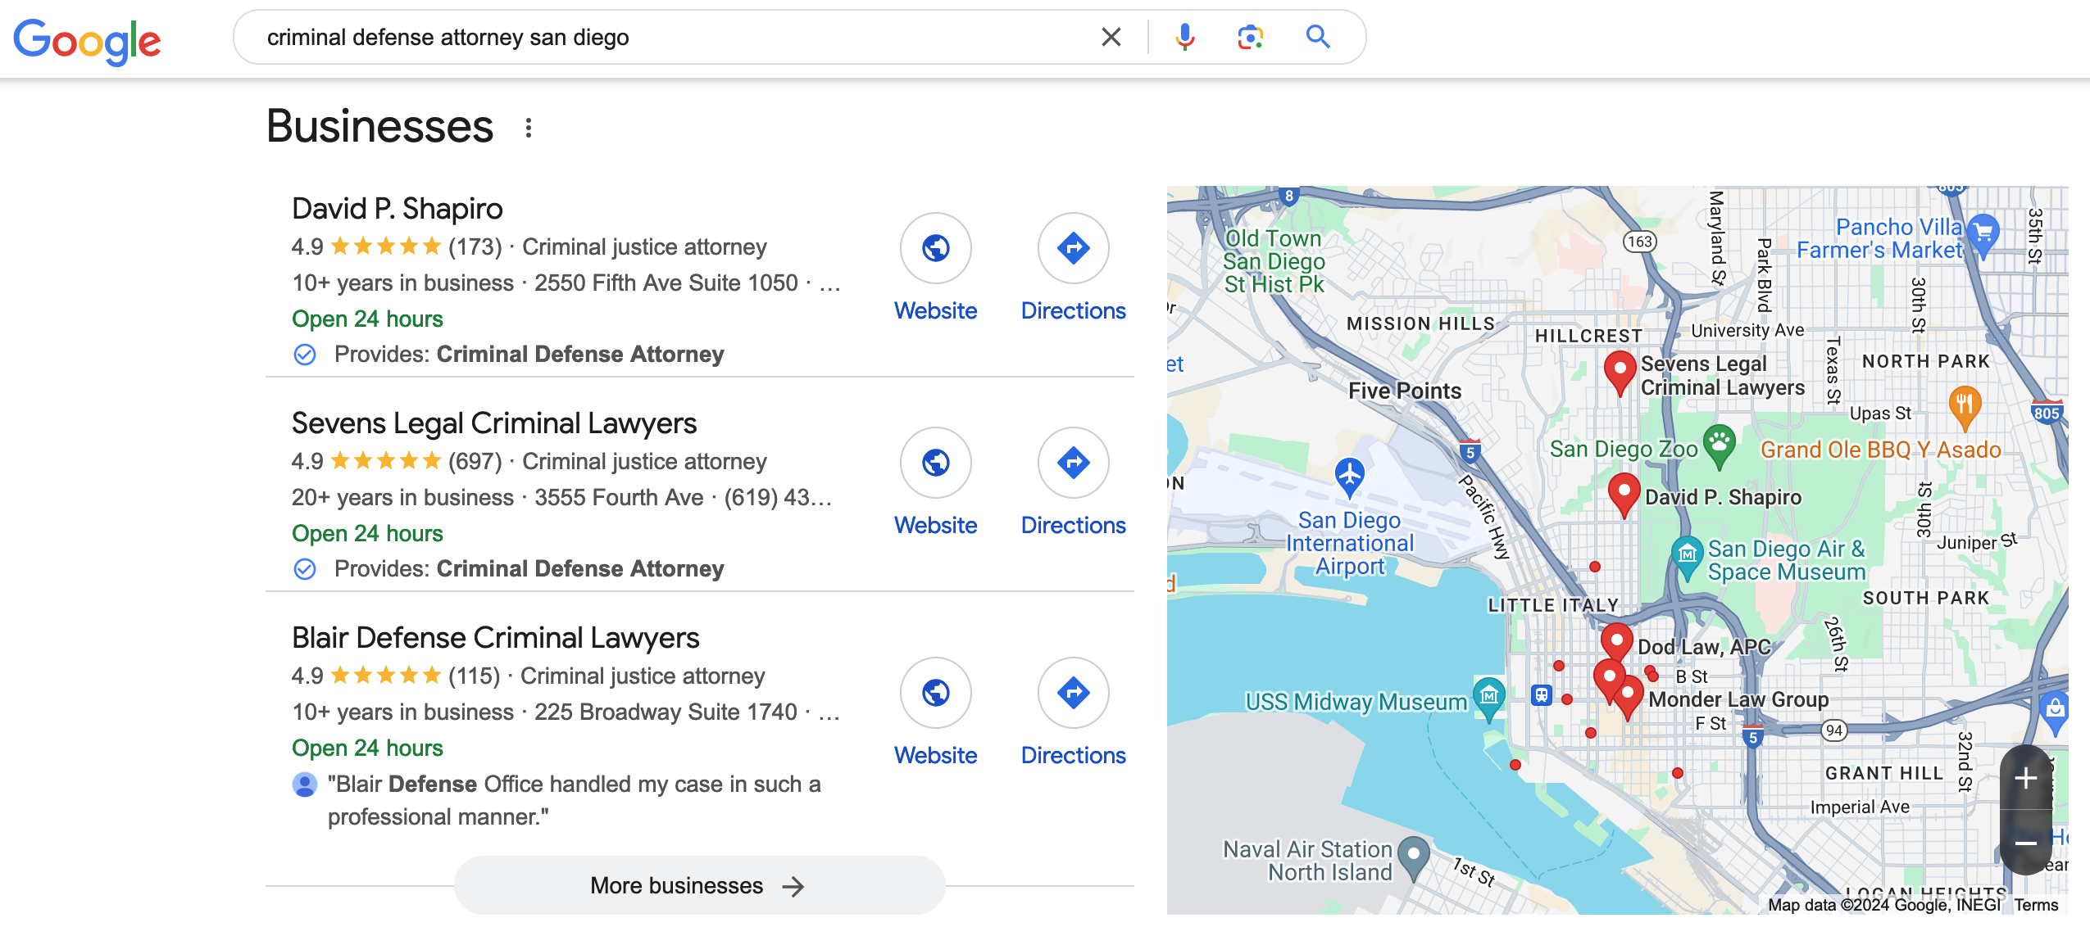Start voice search with microphone icon

tap(1184, 37)
